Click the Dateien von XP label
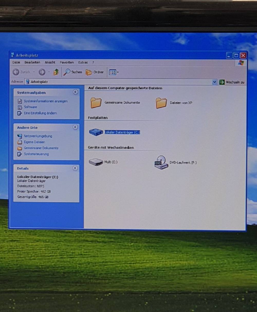Screen dimensions: 257x312 click(x=181, y=103)
